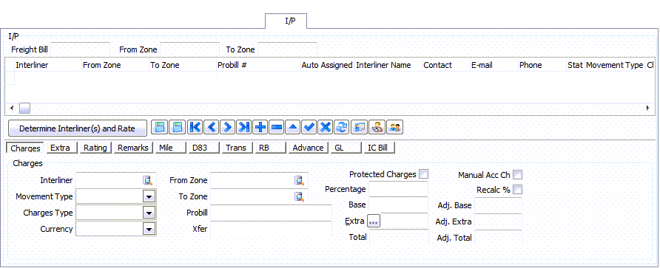The height and width of the screenshot is (268, 660).
Task: Switch to the Rating tab
Action: click(x=95, y=148)
